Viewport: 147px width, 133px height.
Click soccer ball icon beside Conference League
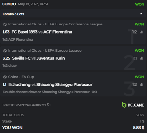(x=5, y=24)
